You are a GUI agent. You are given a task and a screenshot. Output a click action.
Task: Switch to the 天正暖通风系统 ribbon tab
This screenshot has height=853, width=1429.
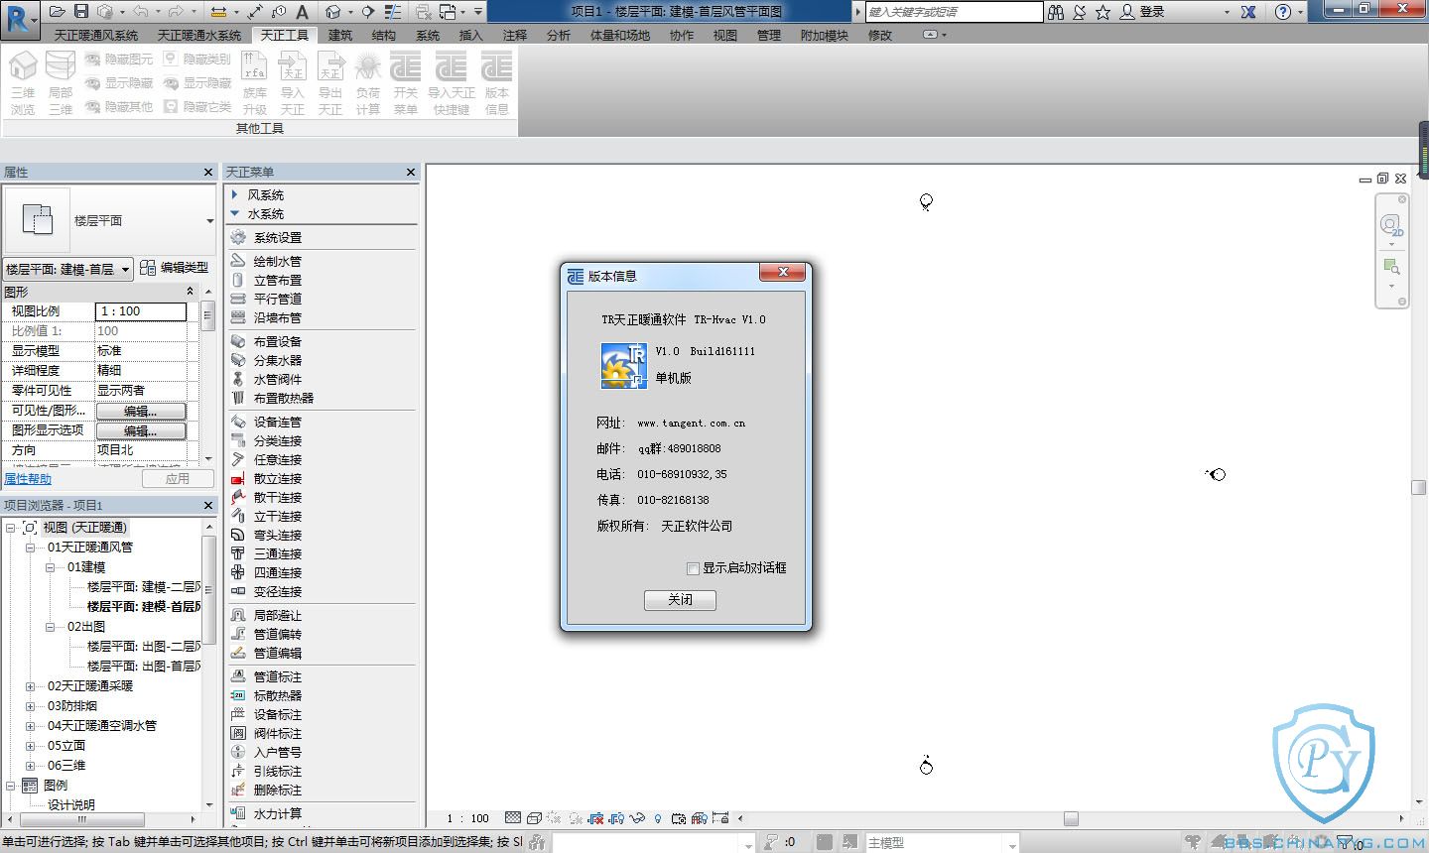[x=96, y=35]
